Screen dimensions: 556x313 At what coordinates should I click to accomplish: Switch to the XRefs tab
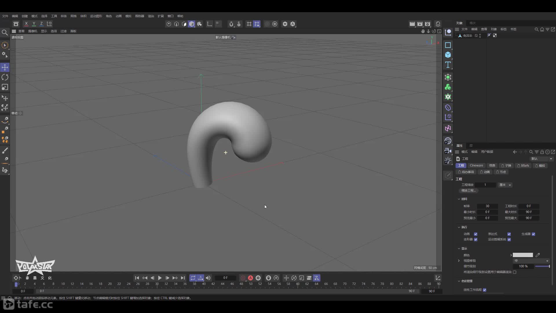click(x=523, y=166)
